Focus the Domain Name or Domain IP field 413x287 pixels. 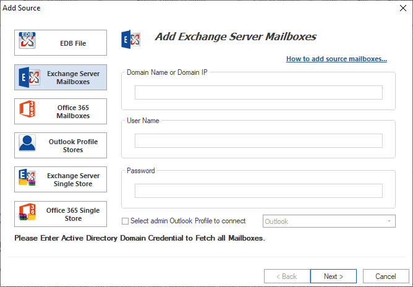click(258, 93)
